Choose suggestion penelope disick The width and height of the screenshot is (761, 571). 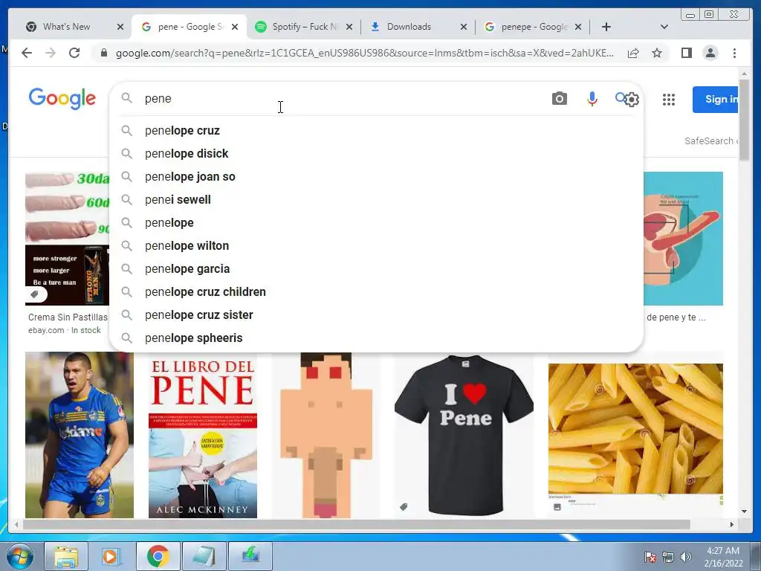[376, 153]
